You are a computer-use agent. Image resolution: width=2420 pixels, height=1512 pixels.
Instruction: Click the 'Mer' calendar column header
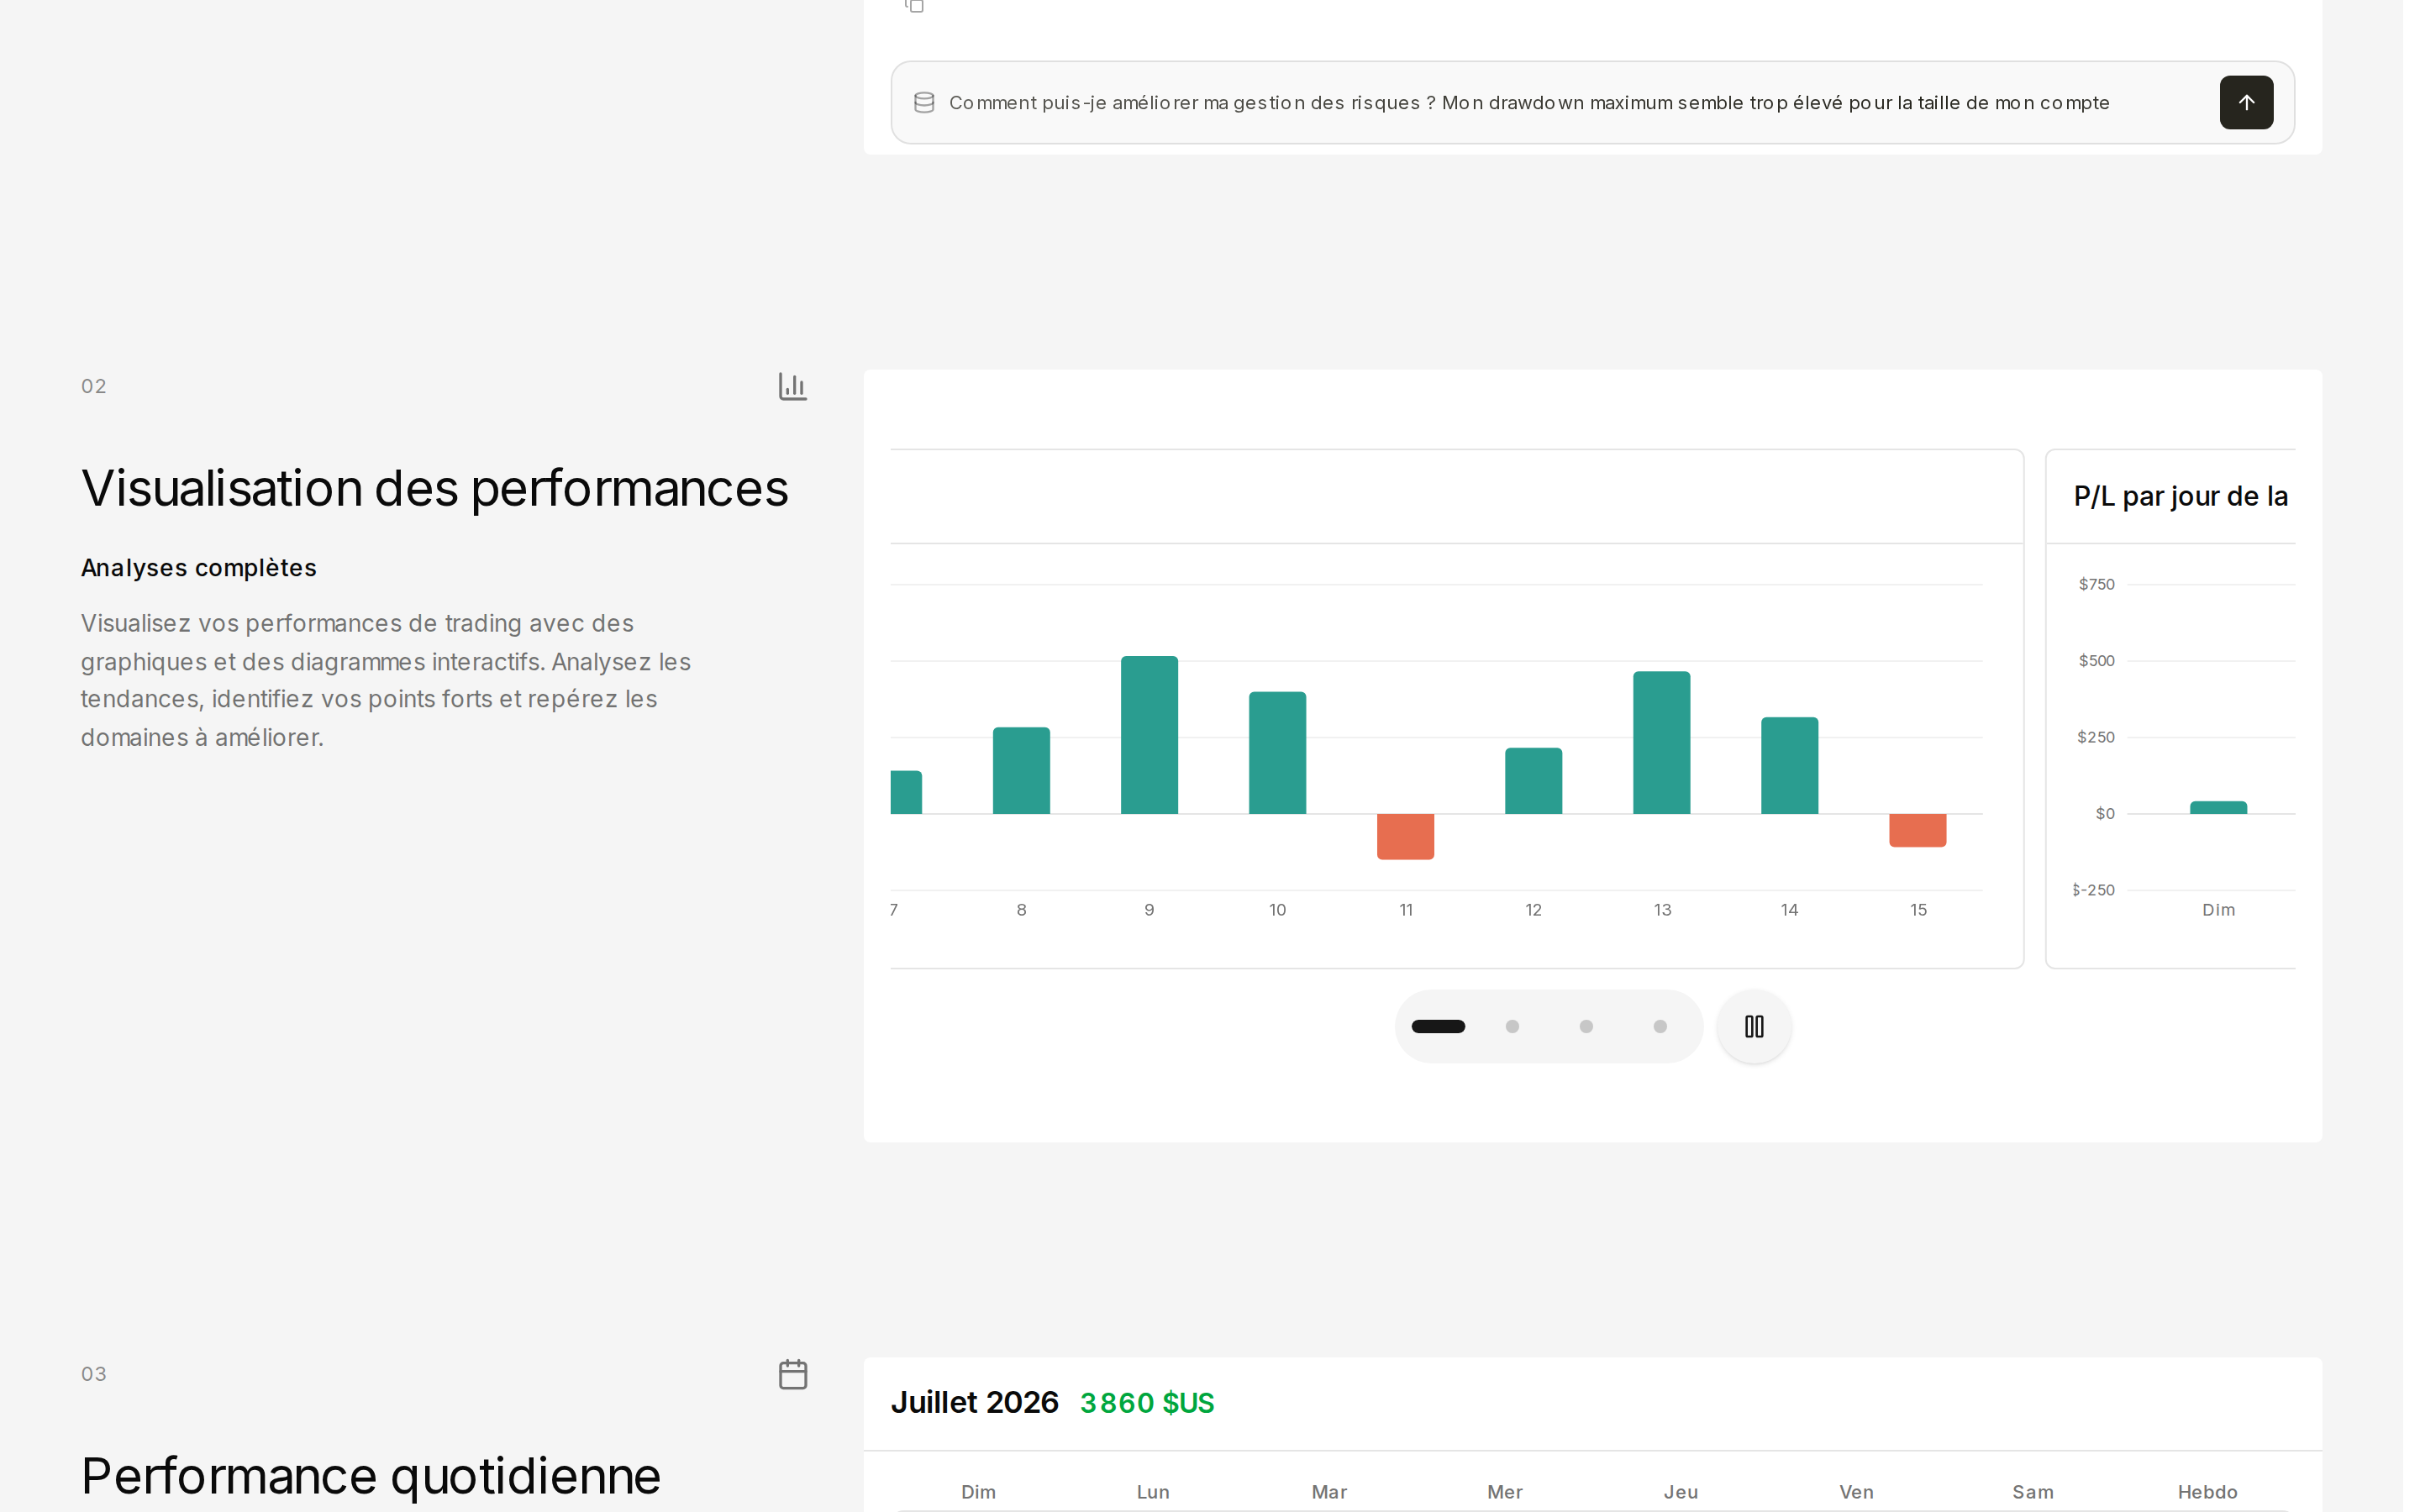pyautogui.click(x=1505, y=1491)
